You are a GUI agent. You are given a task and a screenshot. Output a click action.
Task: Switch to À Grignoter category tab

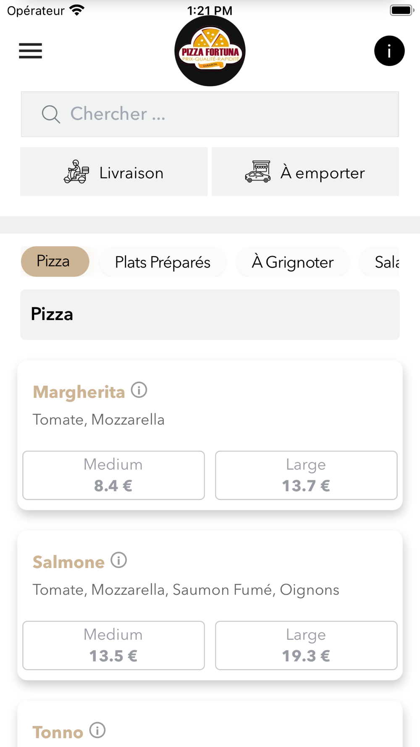click(x=293, y=262)
